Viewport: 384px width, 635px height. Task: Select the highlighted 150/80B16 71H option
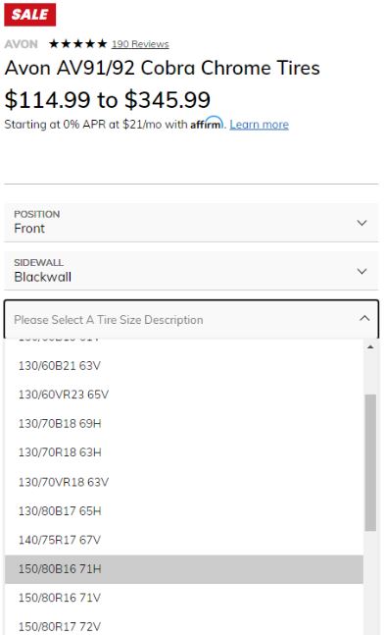(x=184, y=569)
